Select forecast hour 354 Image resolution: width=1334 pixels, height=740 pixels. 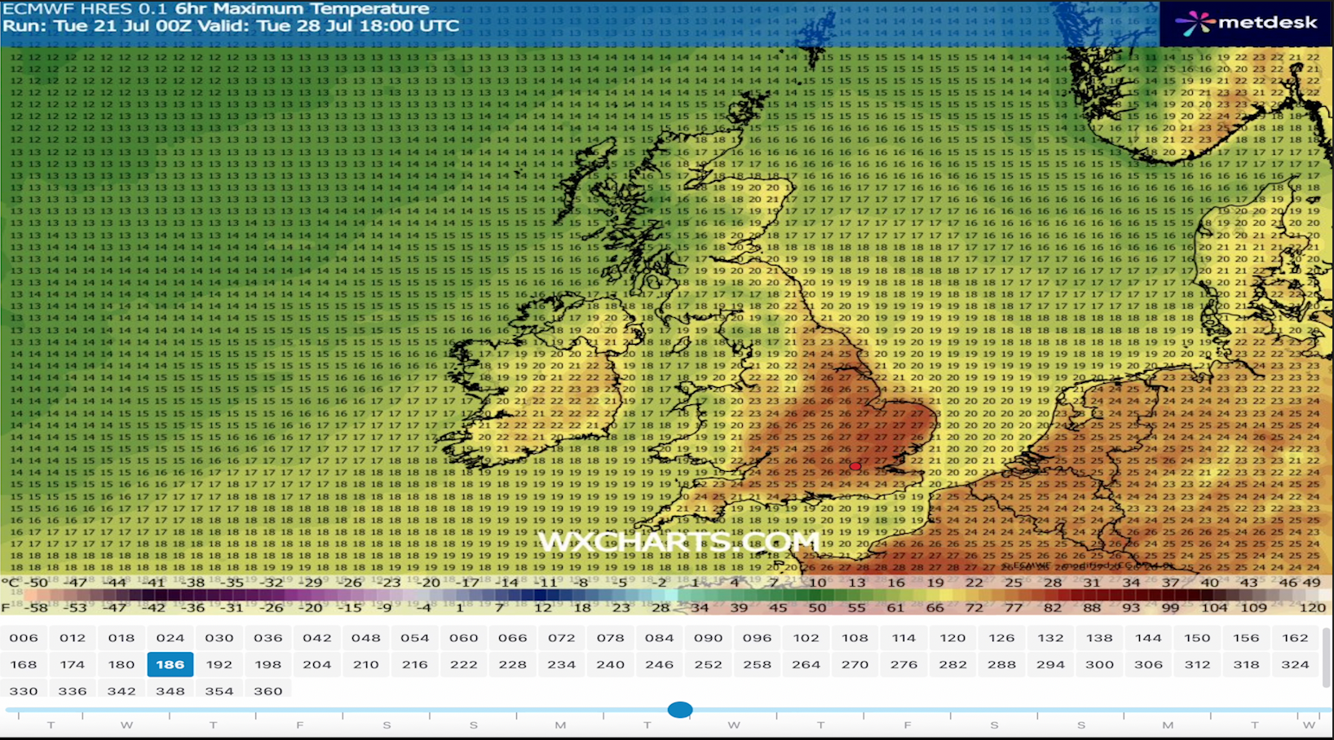click(219, 691)
